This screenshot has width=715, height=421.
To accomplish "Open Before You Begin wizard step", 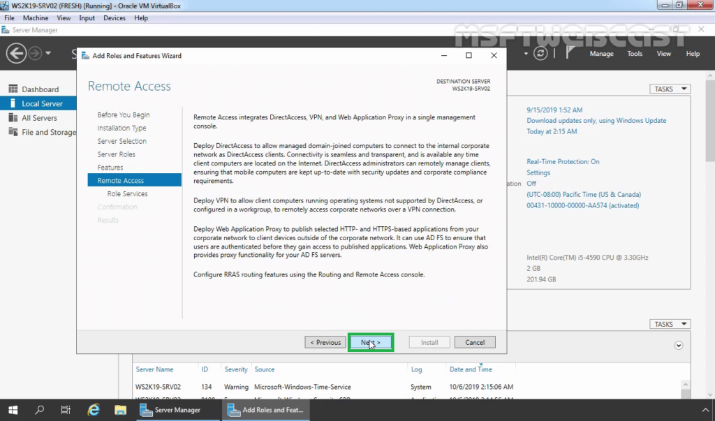I will [x=123, y=115].
